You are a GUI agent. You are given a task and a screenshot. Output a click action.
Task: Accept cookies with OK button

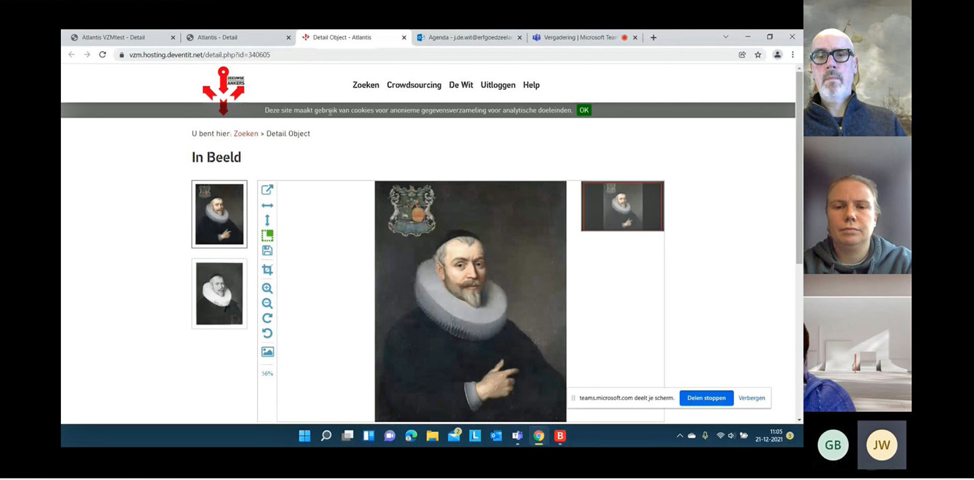click(584, 110)
